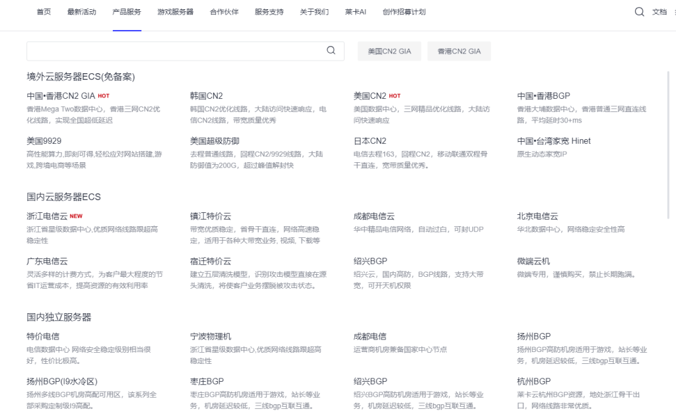Open the 日本CN2 product page

(x=368, y=140)
